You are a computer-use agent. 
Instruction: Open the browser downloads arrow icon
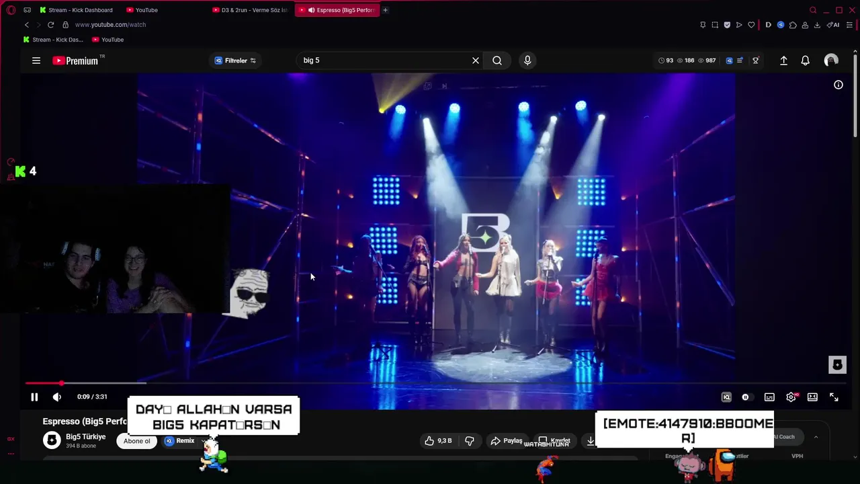coord(817,25)
